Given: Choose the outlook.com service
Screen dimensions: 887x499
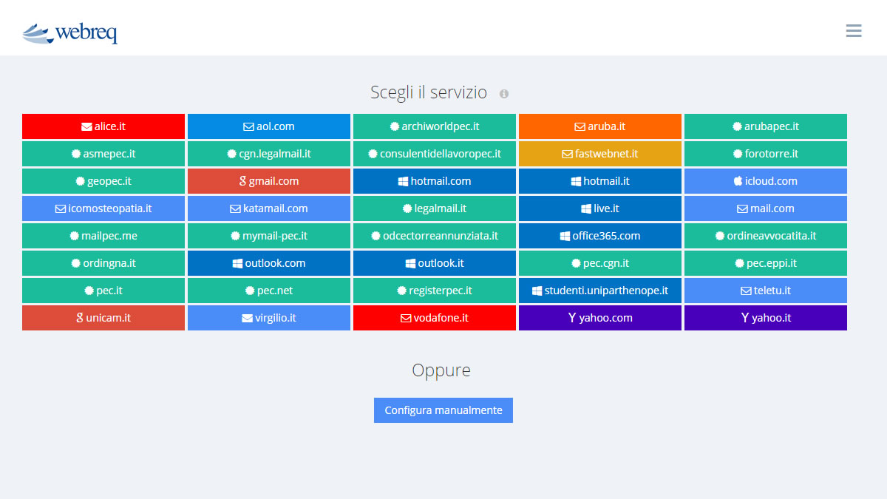Looking at the screenshot, I should pyautogui.click(x=269, y=263).
